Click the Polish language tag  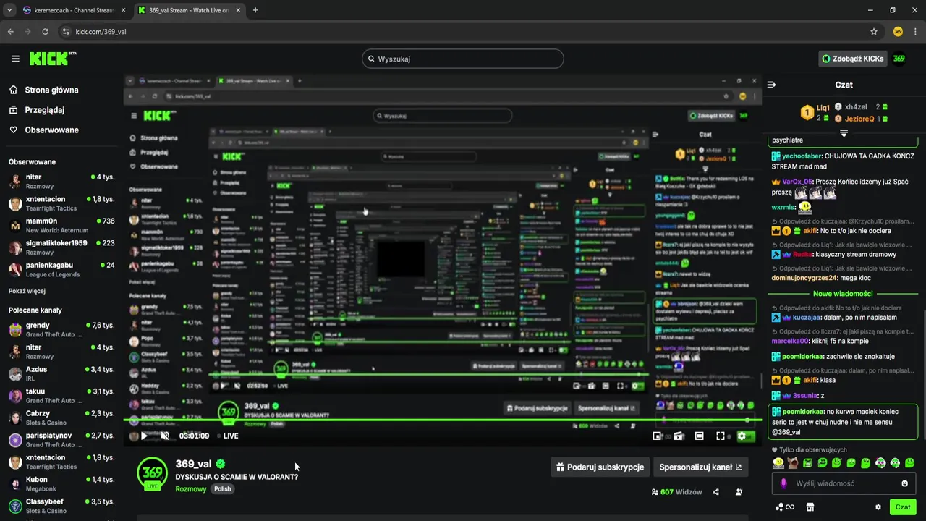pyautogui.click(x=222, y=489)
